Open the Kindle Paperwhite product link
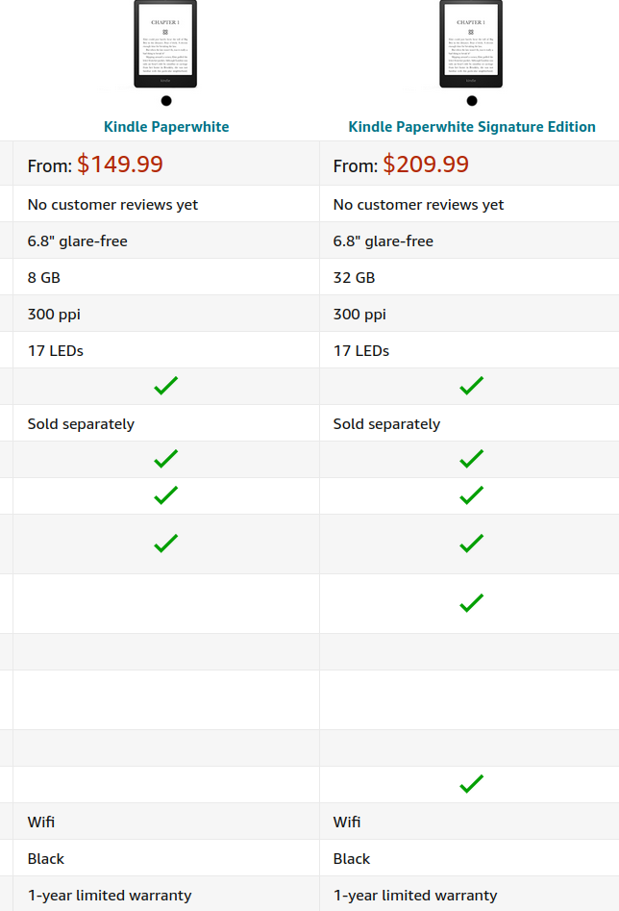 (166, 127)
